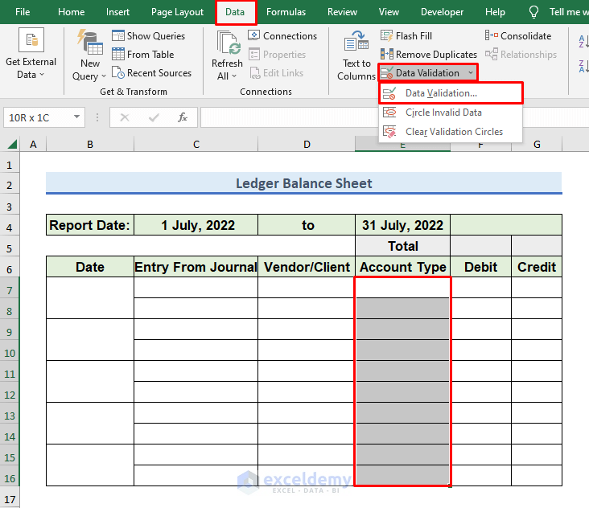Click the Properties button

(x=278, y=55)
